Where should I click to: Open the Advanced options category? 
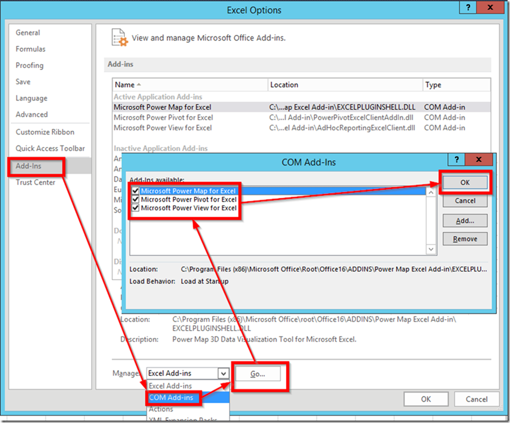tap(32, 115)
